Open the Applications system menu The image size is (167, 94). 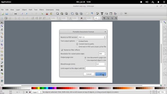[x=6, y=2]
